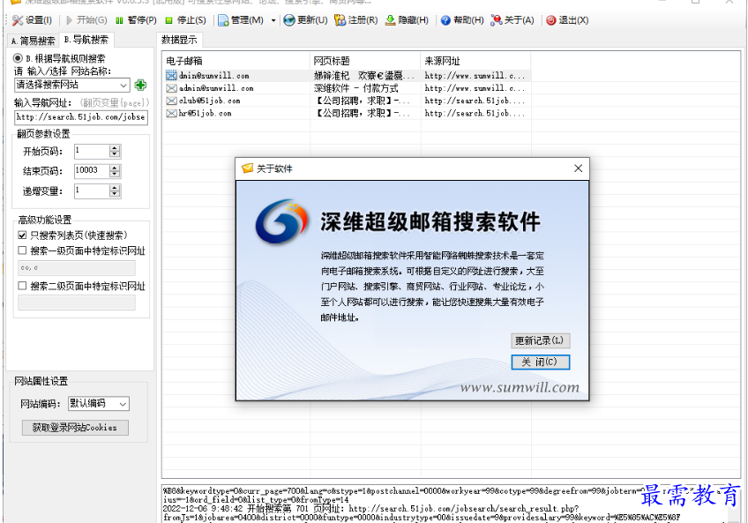Pause the search with 暂停(P)
This screenshot has height=523, width=748.
coord(136,20)
